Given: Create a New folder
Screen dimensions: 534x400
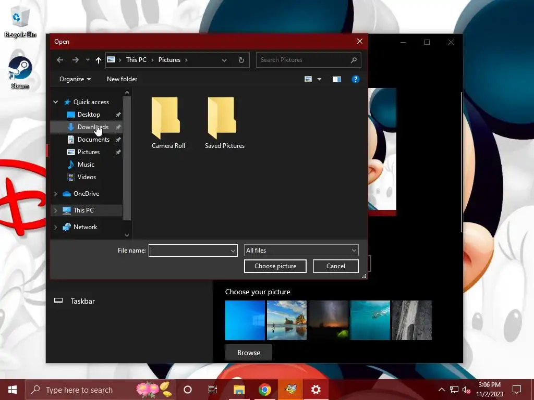Looking at the screenshot, I should [x=122, y=79].
